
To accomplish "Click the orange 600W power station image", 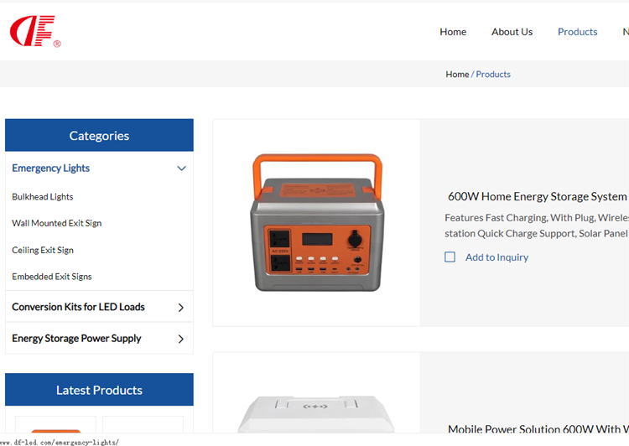I will (316, 222).
